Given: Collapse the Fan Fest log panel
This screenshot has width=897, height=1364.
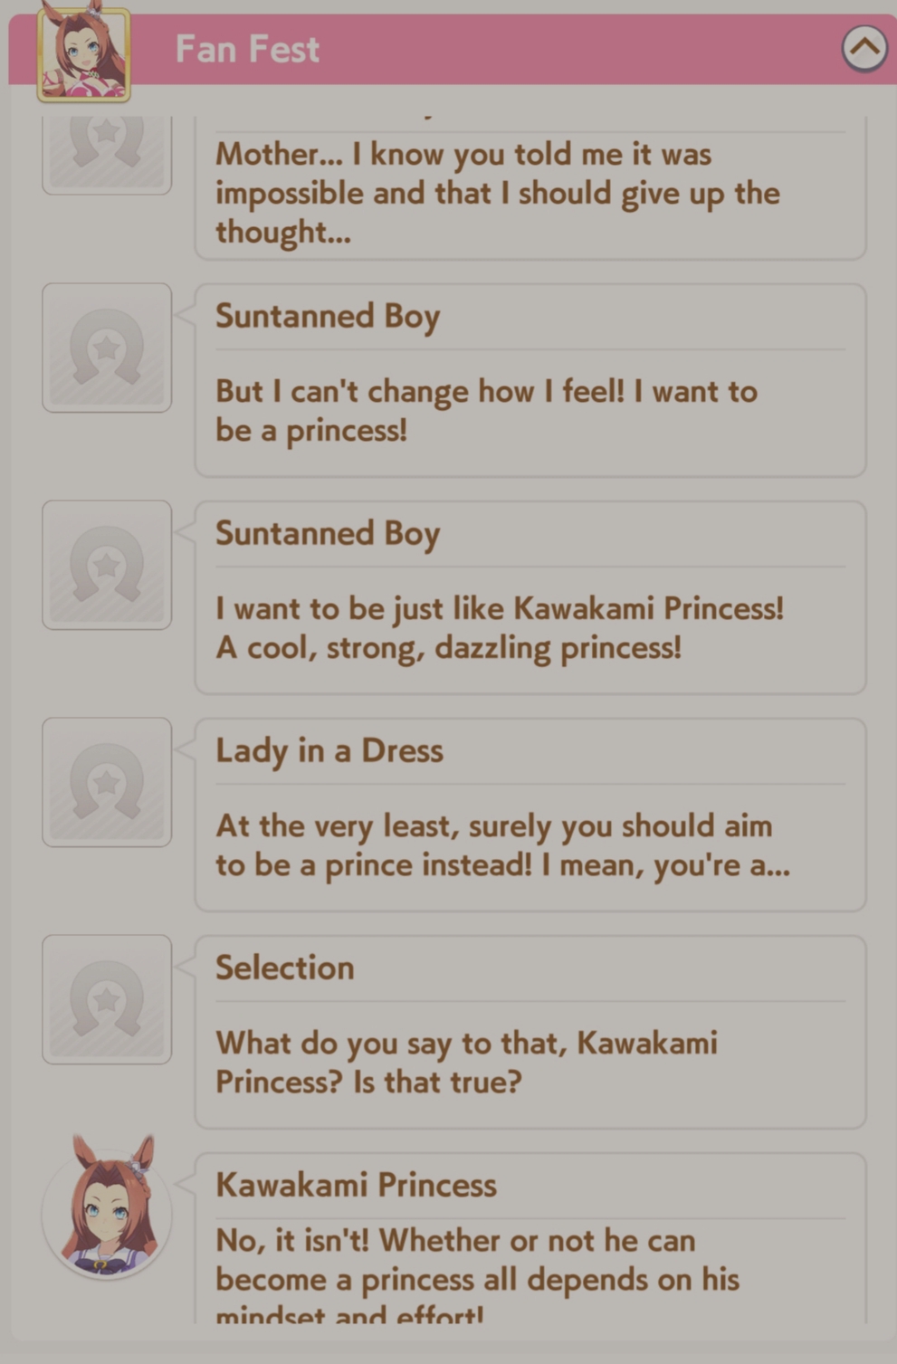Looking at the screenshot, I should [x=864, y=49].
